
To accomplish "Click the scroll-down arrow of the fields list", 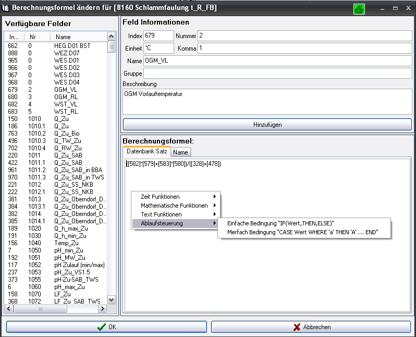I will [x=111, y=299].
